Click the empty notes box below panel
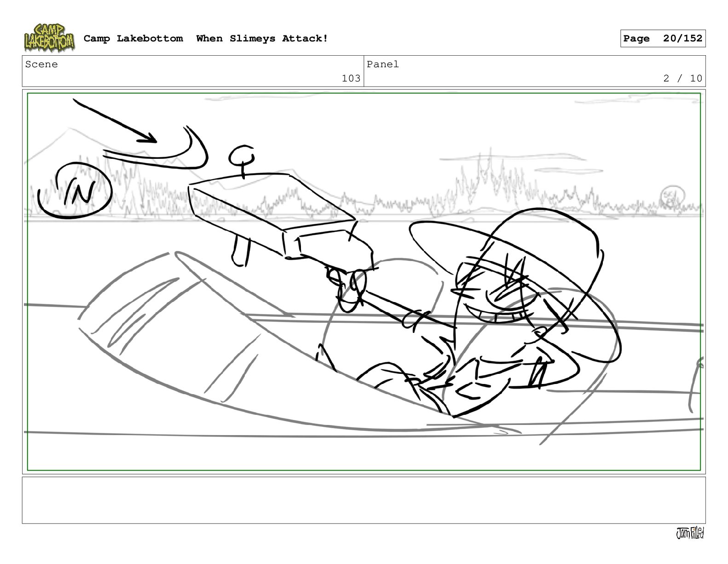Viewport: 728px width, 564px height. point(364,500)
